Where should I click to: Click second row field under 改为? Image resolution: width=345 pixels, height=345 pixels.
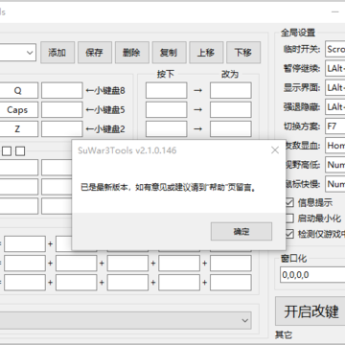coord(231,110)
